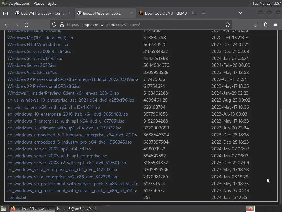Close the UserVM Handbook tab

(69, 13)
